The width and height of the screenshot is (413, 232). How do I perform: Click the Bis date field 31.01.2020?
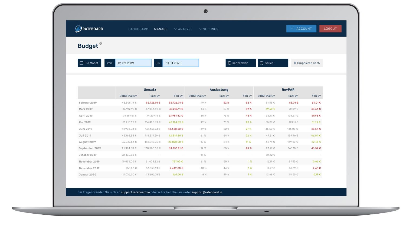point(181,63)
